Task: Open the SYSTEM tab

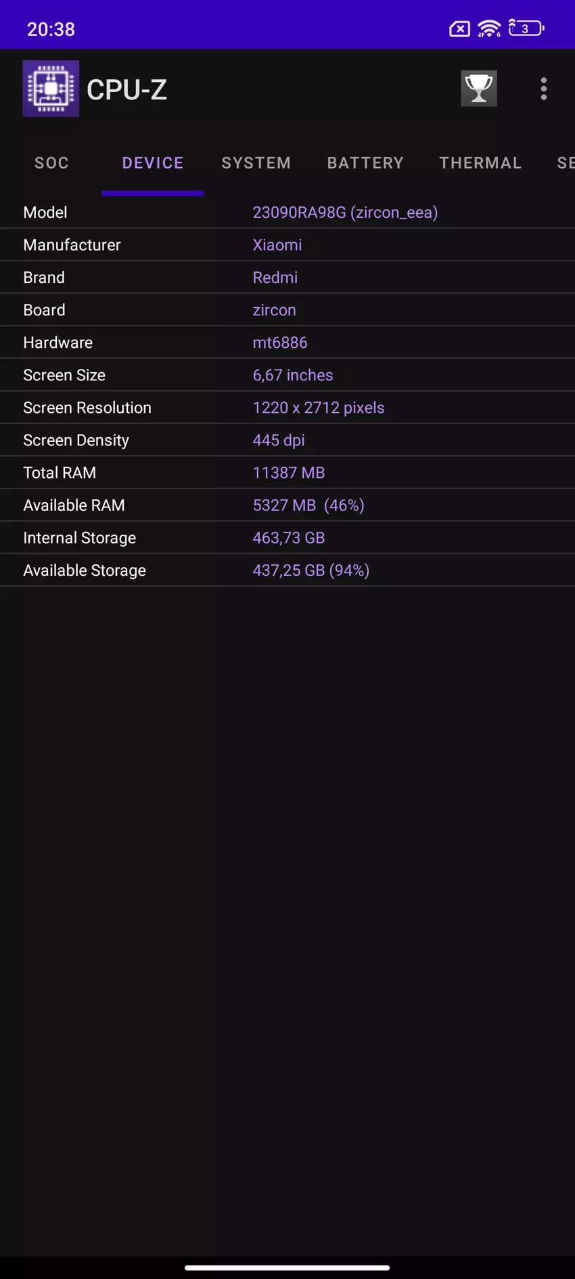Action: click(256, 163)
